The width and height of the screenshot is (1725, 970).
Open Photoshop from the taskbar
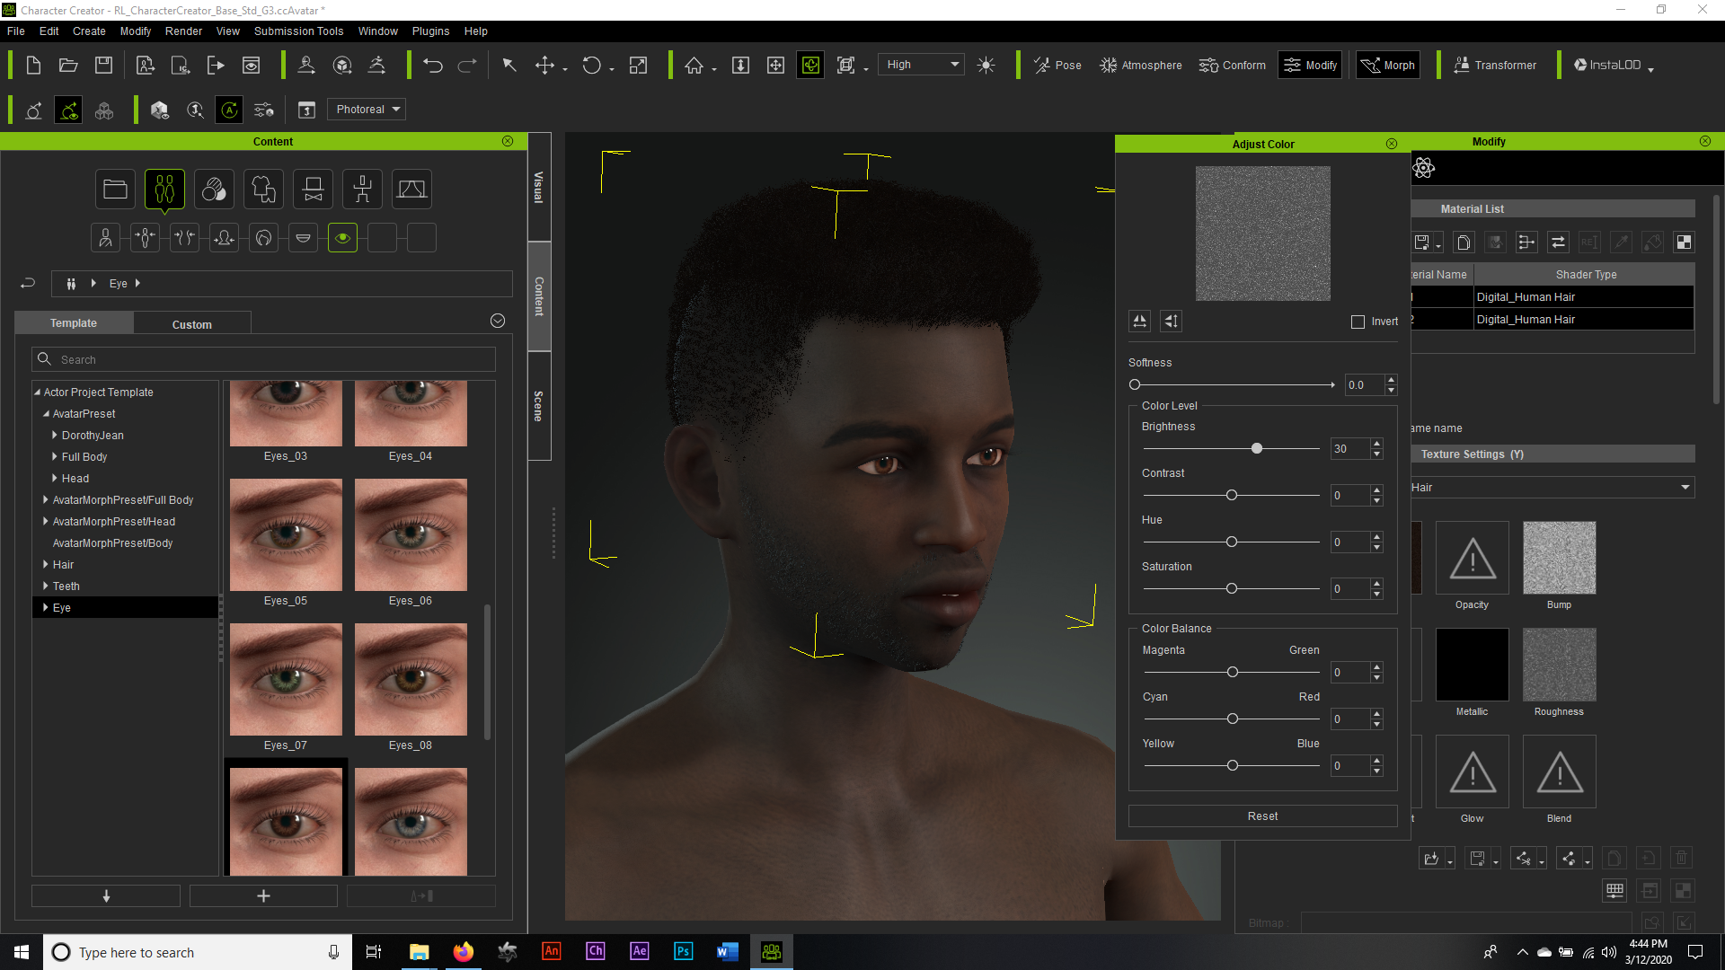tap(683, 951)
